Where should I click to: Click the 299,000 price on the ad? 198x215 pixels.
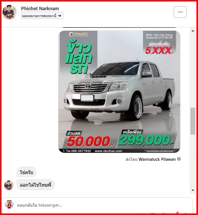tap(146, 140)
